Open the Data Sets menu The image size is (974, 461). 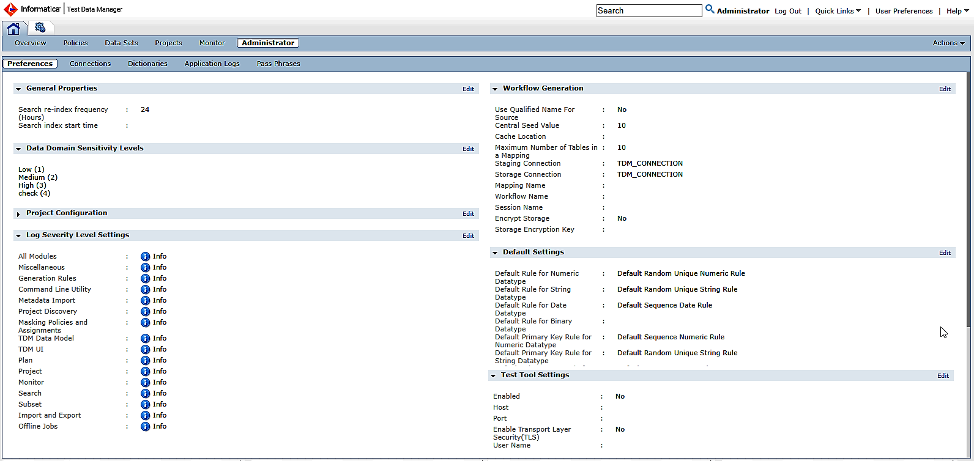[x=121, y=43]
